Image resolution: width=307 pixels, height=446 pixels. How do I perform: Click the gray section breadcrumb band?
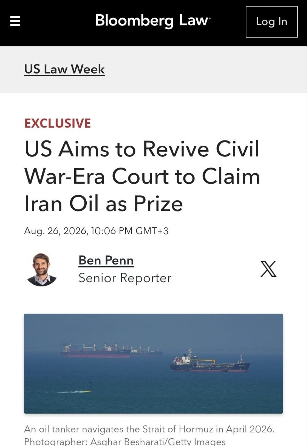click(153, 70)
